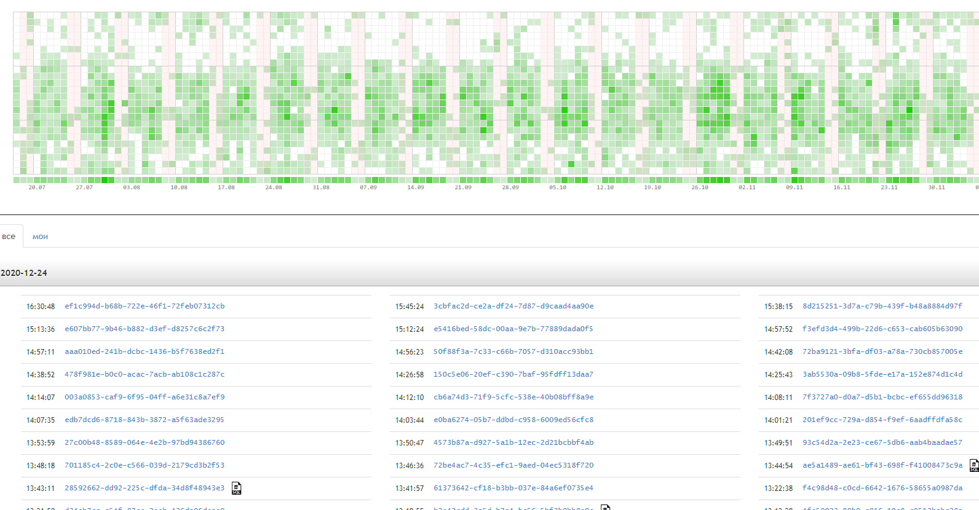Open link 93c54d2a-2e23-ce67-5db6-aab4baadae57

[x=882, y=442]
